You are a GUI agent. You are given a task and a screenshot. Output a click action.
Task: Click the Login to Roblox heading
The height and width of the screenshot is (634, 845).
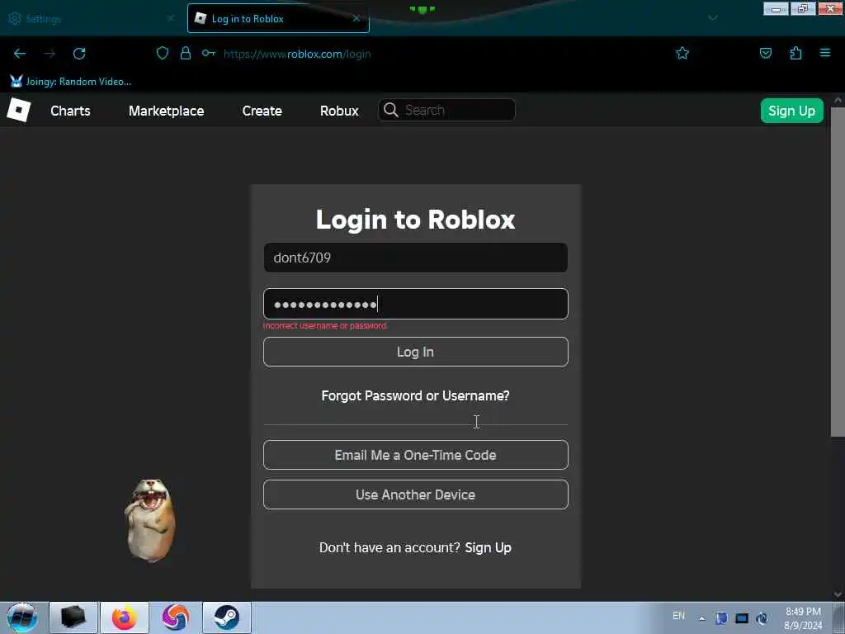point(416,220)
